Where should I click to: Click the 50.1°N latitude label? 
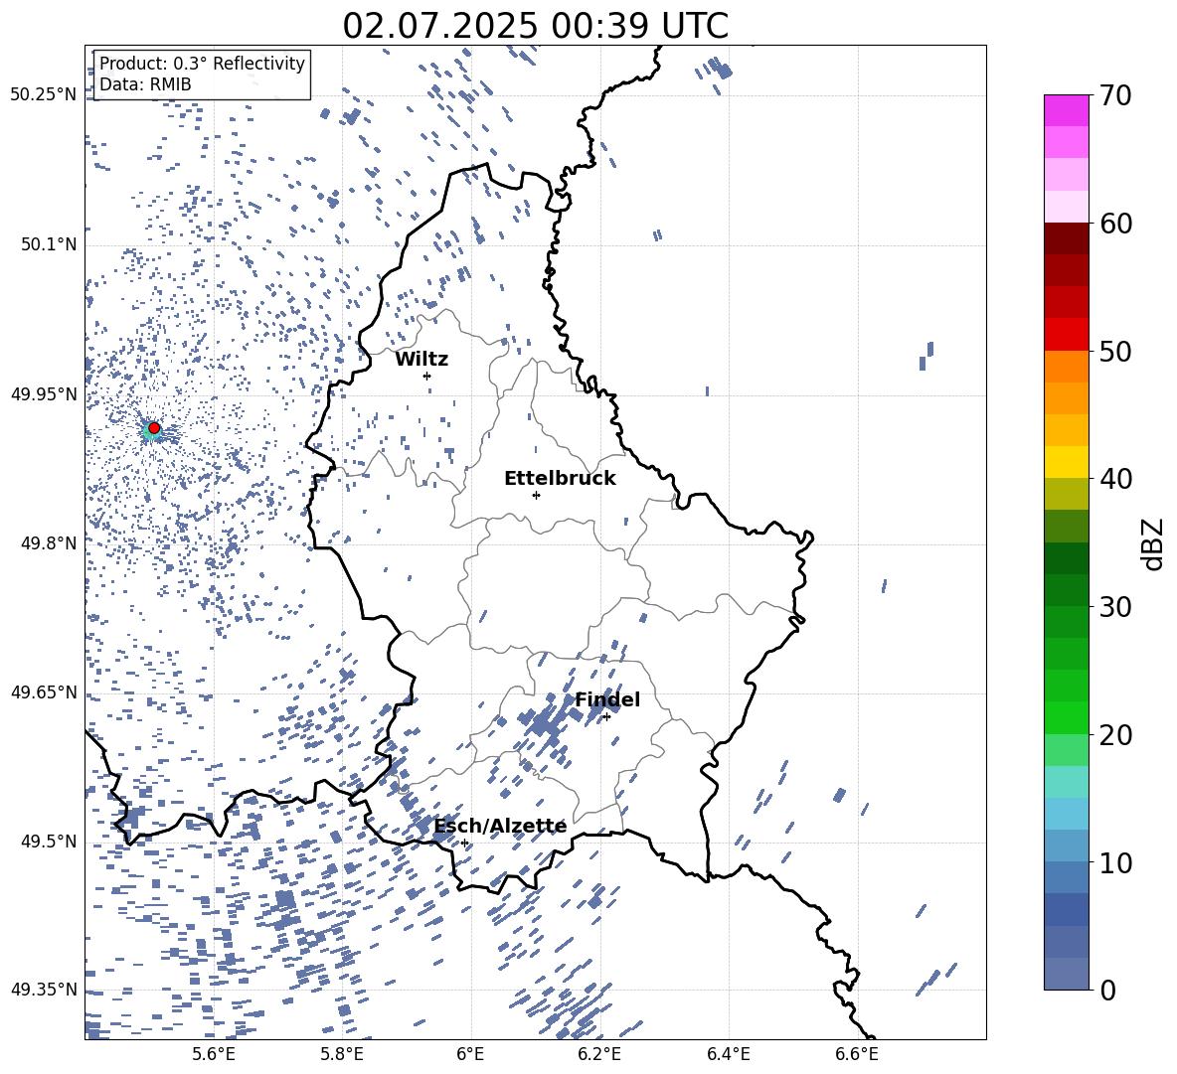(49, 244)
